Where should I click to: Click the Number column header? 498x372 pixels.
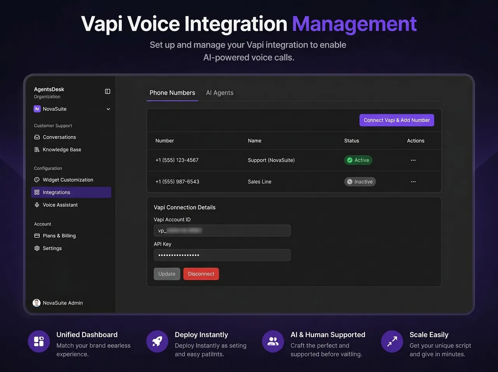(x=165, y=141)
